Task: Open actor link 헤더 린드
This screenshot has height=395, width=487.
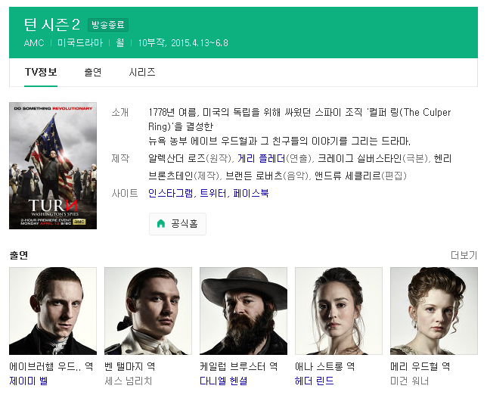Action: coord(315,381)
